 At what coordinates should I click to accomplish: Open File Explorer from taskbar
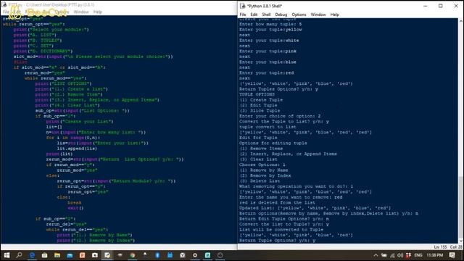point(57,255)
